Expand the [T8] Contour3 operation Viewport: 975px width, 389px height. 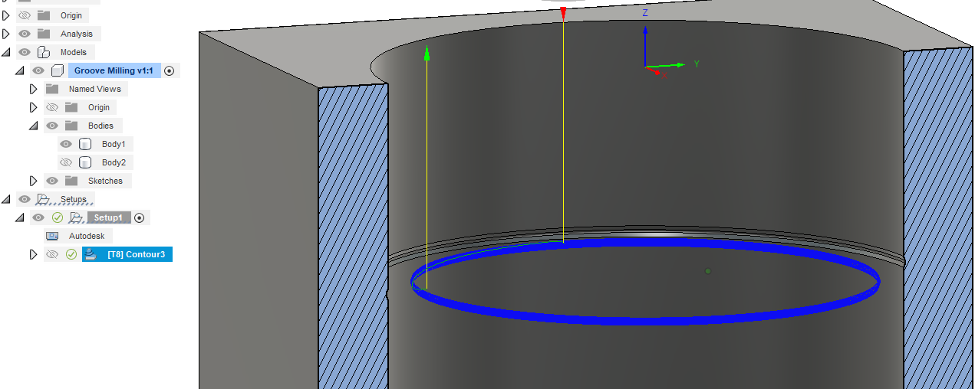pyautogui.click(x=34, y=254)
